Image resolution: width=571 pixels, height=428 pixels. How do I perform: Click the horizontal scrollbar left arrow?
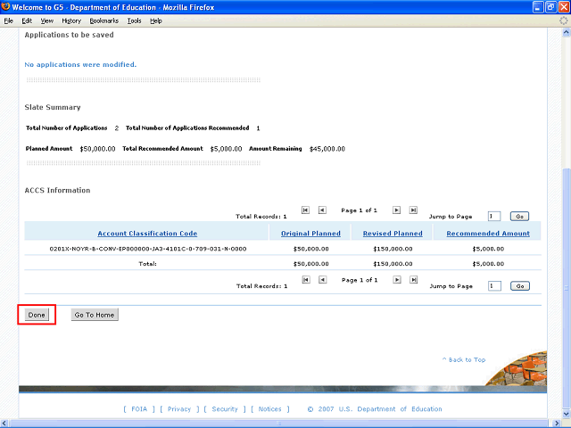pyautogui.click(x=4, y=424)
